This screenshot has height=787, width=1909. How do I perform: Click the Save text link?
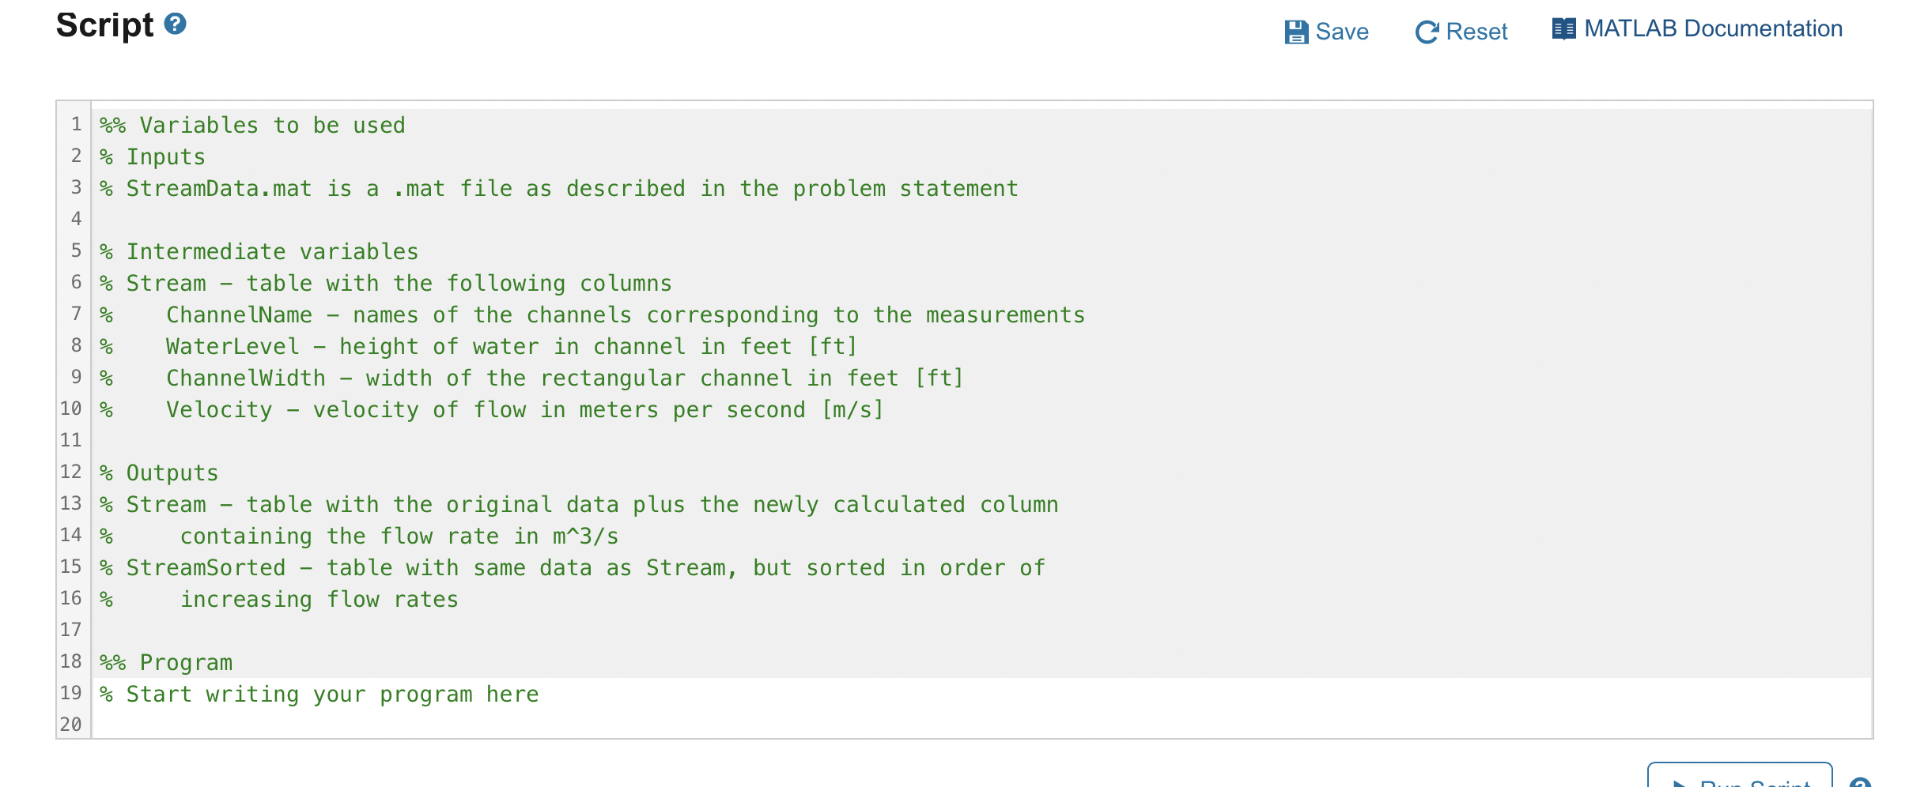(1342, 32)
